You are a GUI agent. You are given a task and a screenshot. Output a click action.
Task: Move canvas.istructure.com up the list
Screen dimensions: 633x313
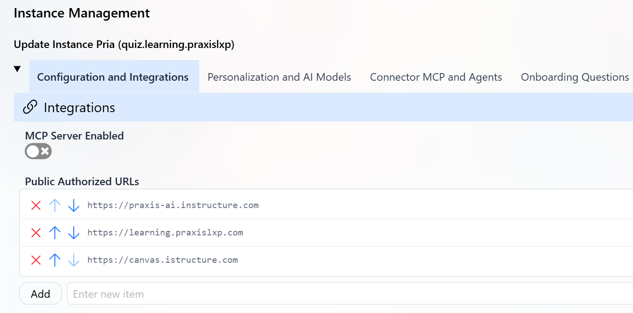pyautogui.click(x=54, y=260)
